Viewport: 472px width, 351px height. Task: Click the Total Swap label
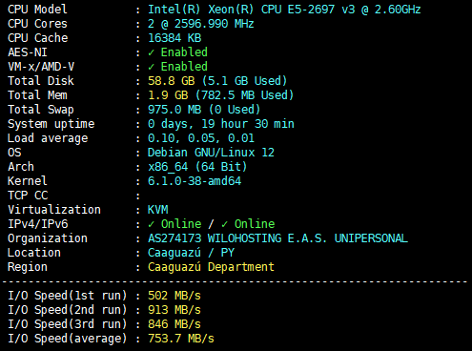[x=41, y=110]
